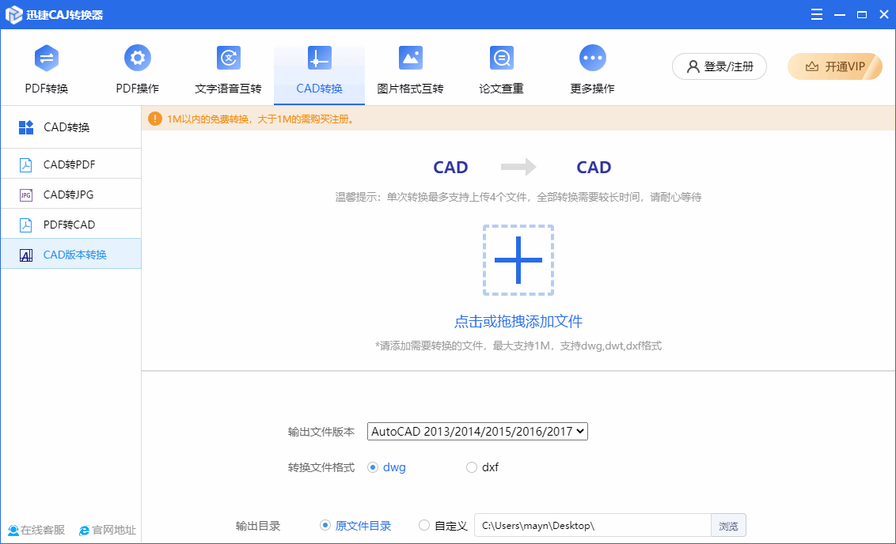Click the 登录/注册 button
Viewport: 896px width, 544px height.
point(719,66)
